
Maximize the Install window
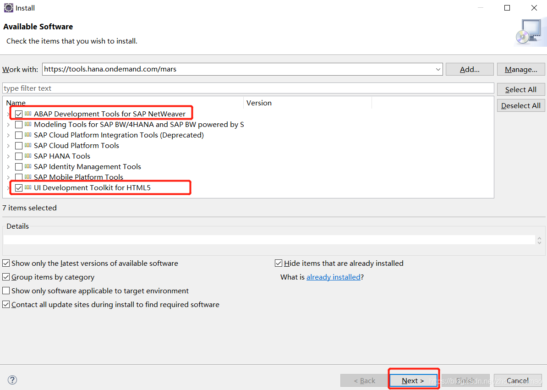coord(507,8)
